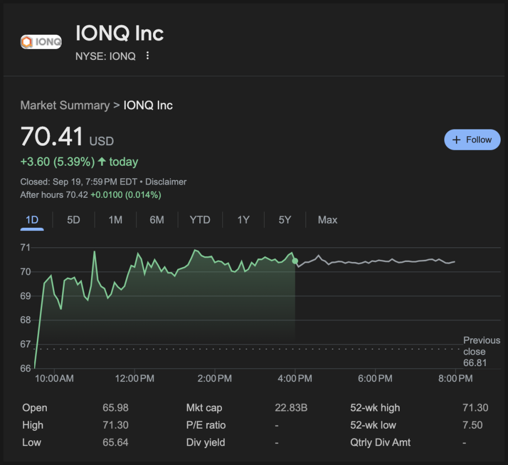Click the Mkt cap value 22.83B
This screenshot has width=508, height=465.
pos(291,408)
